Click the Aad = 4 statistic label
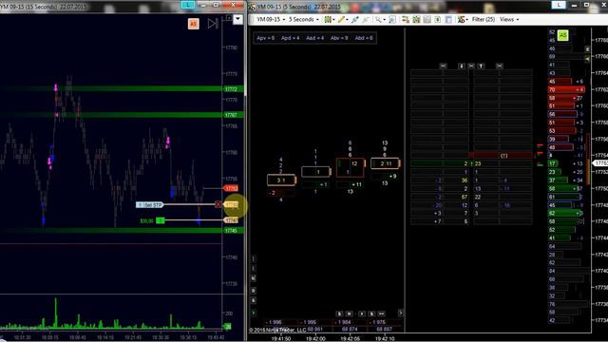The image size is (608, 342). (314, 38)
